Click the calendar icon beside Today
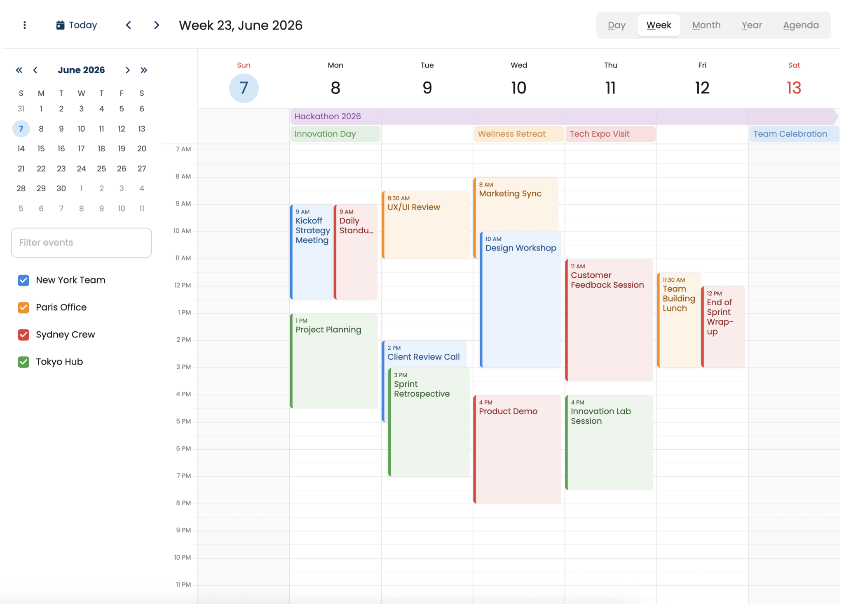Image resolution: width=844 pixels, height=604 pixels. [60, 25]
